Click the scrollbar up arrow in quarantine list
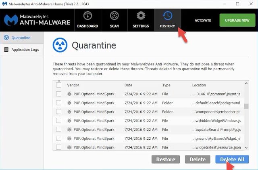258x170 pixels. (246, 84)
